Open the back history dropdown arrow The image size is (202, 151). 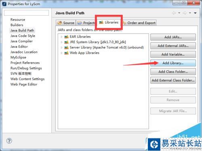click(179, 13)
